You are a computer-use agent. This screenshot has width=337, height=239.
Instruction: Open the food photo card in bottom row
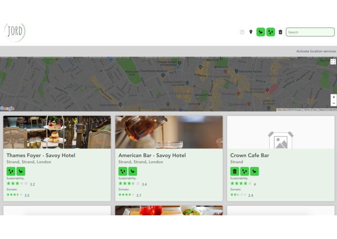[169, 210]
